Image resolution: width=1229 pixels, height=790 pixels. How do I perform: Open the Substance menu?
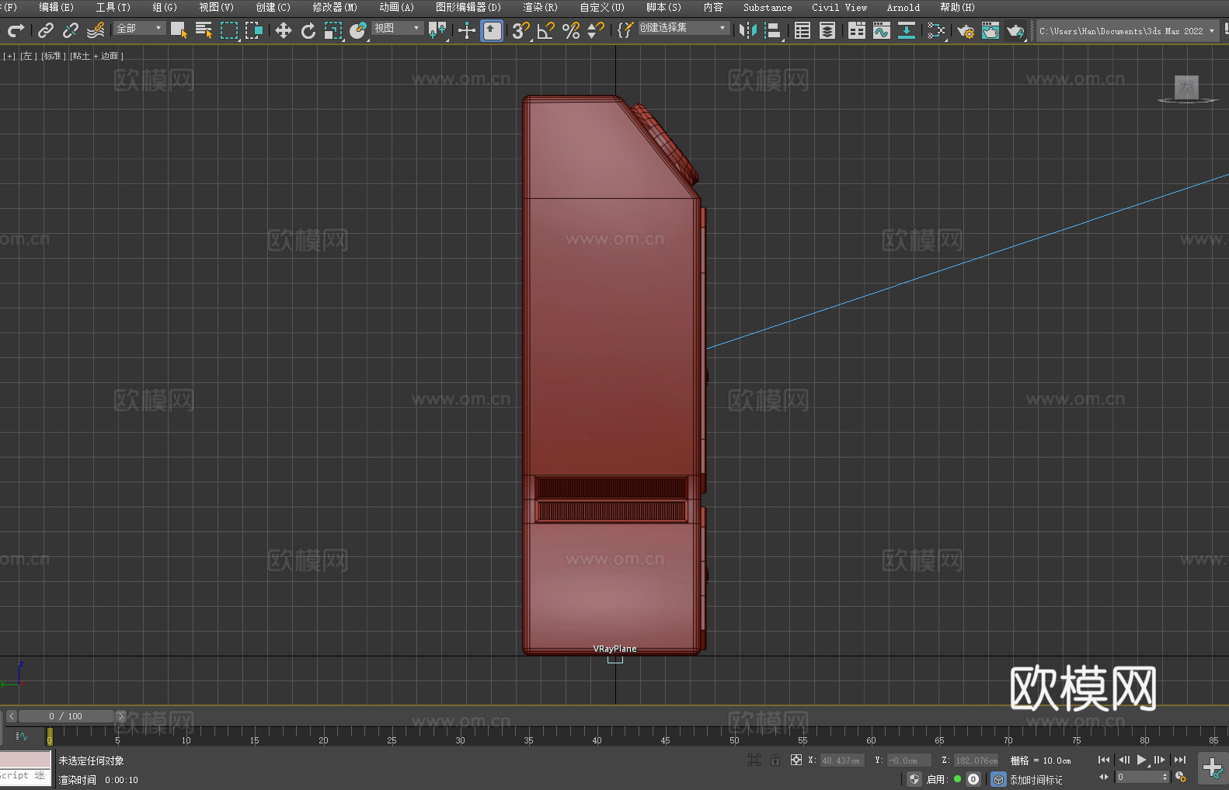tap(768, 7)
